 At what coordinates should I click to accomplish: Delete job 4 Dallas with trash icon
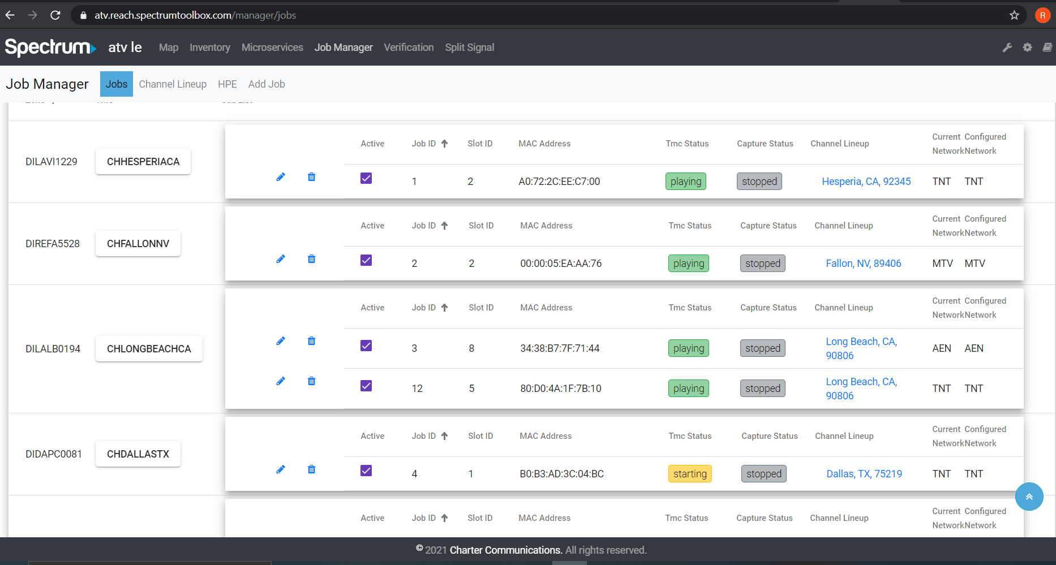click(311, 469)
